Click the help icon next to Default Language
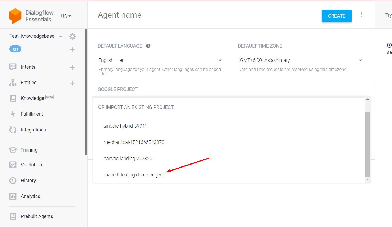392x227 pixels. pos(148,46)
